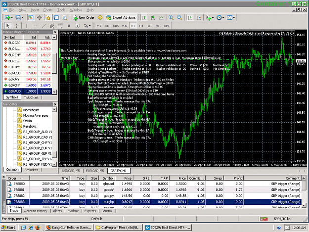
Task: Click the Firefox quick launch icon
Action: (38, 228)
